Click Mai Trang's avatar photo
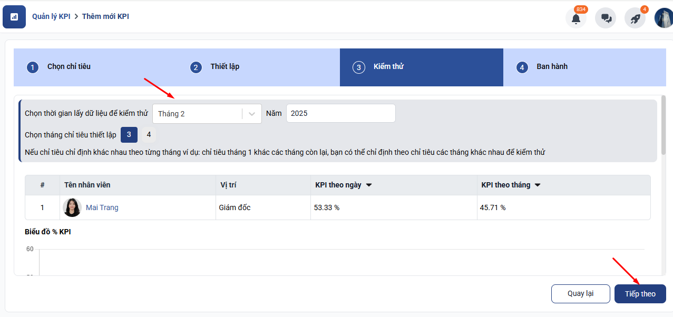Image resolution: width=673 pixels, height=317 pixels. click(72, 207)
